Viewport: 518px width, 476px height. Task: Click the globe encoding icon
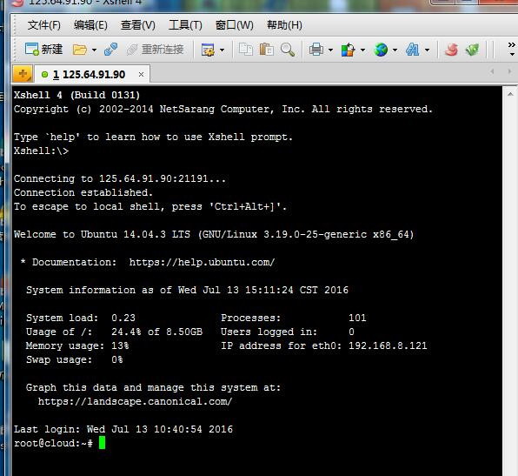(x=381, y=50)
